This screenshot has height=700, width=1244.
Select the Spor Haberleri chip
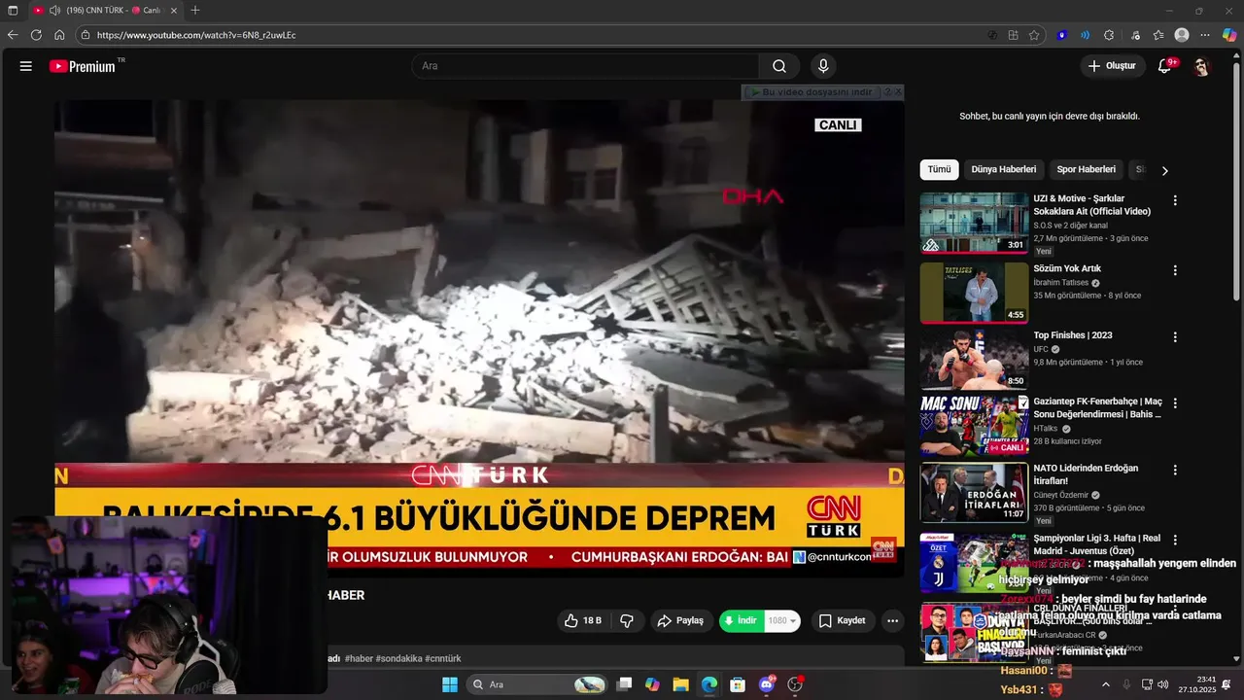(1086, 169)
